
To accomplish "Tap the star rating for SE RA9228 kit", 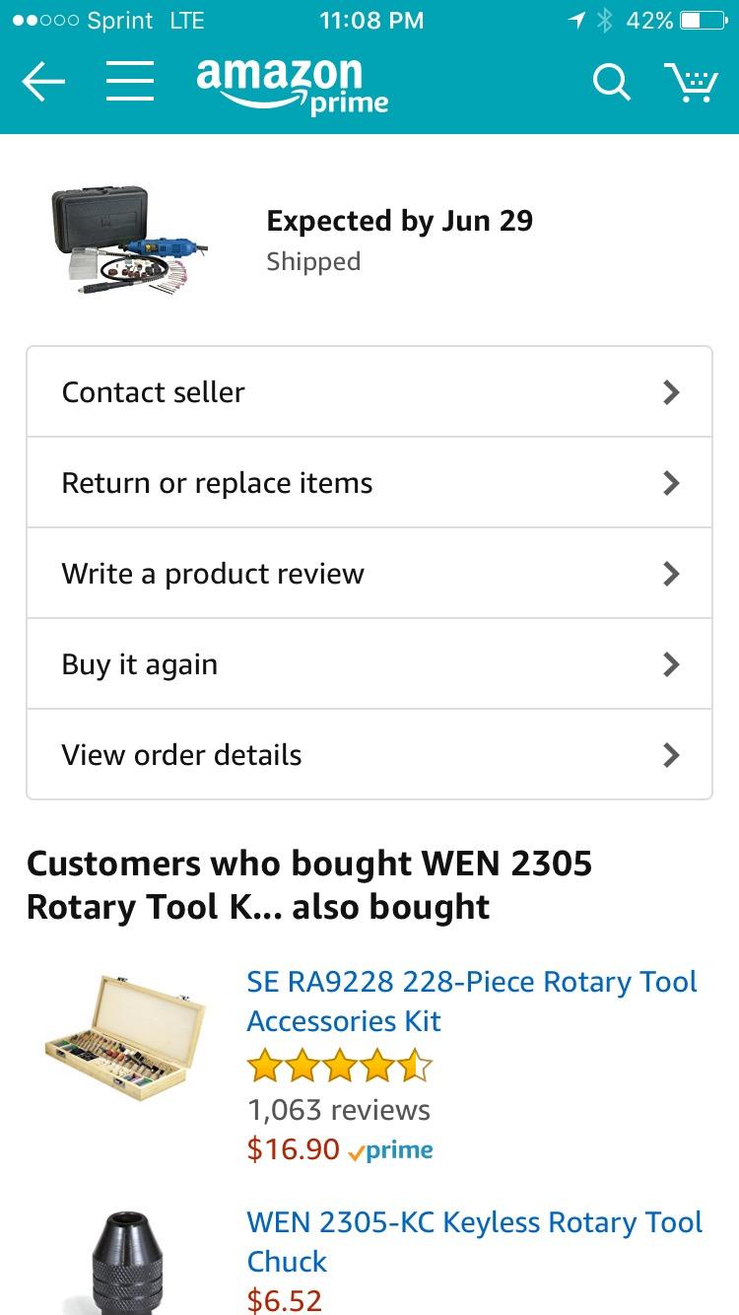I will pos(339,1066).
